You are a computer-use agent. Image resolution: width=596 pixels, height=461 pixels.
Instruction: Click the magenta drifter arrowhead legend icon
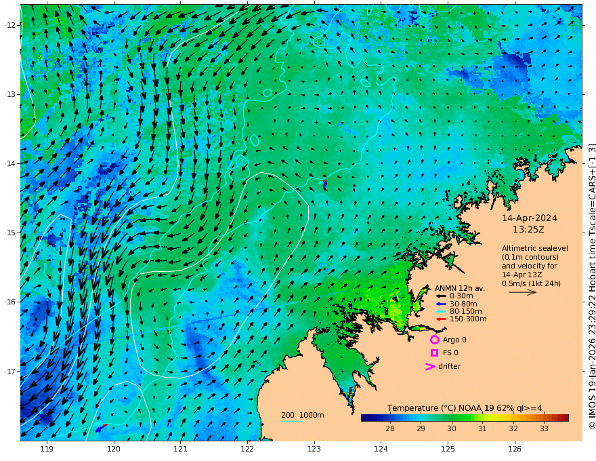coord(430,366)
